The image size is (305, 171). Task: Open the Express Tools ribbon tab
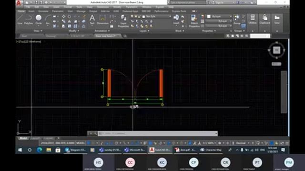pyautogui.click(x=179, y=11)
